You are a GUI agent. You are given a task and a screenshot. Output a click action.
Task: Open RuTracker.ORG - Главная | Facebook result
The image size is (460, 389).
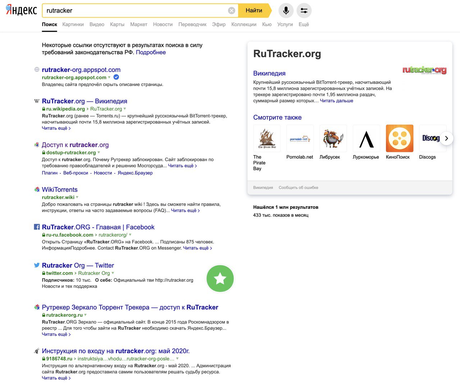coord(98,227)
